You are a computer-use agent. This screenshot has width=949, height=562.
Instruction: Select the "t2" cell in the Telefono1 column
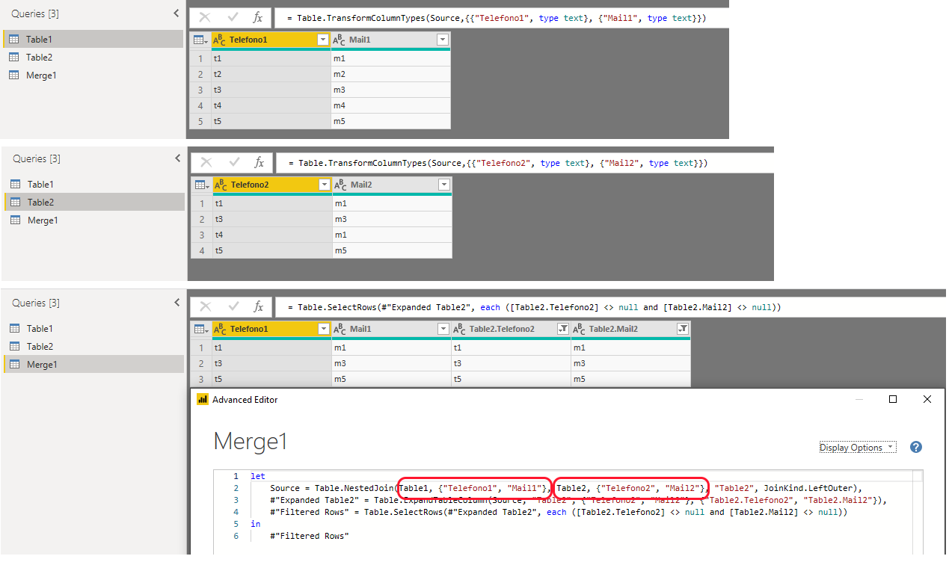tap(271, 74)
